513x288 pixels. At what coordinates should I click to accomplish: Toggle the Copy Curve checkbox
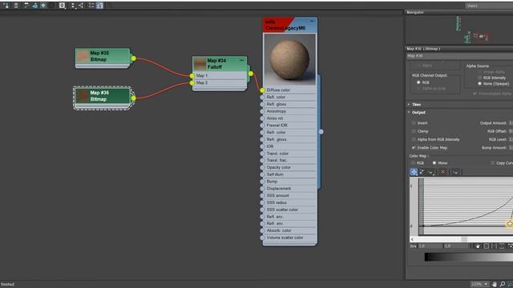click(x=492, y=163)
